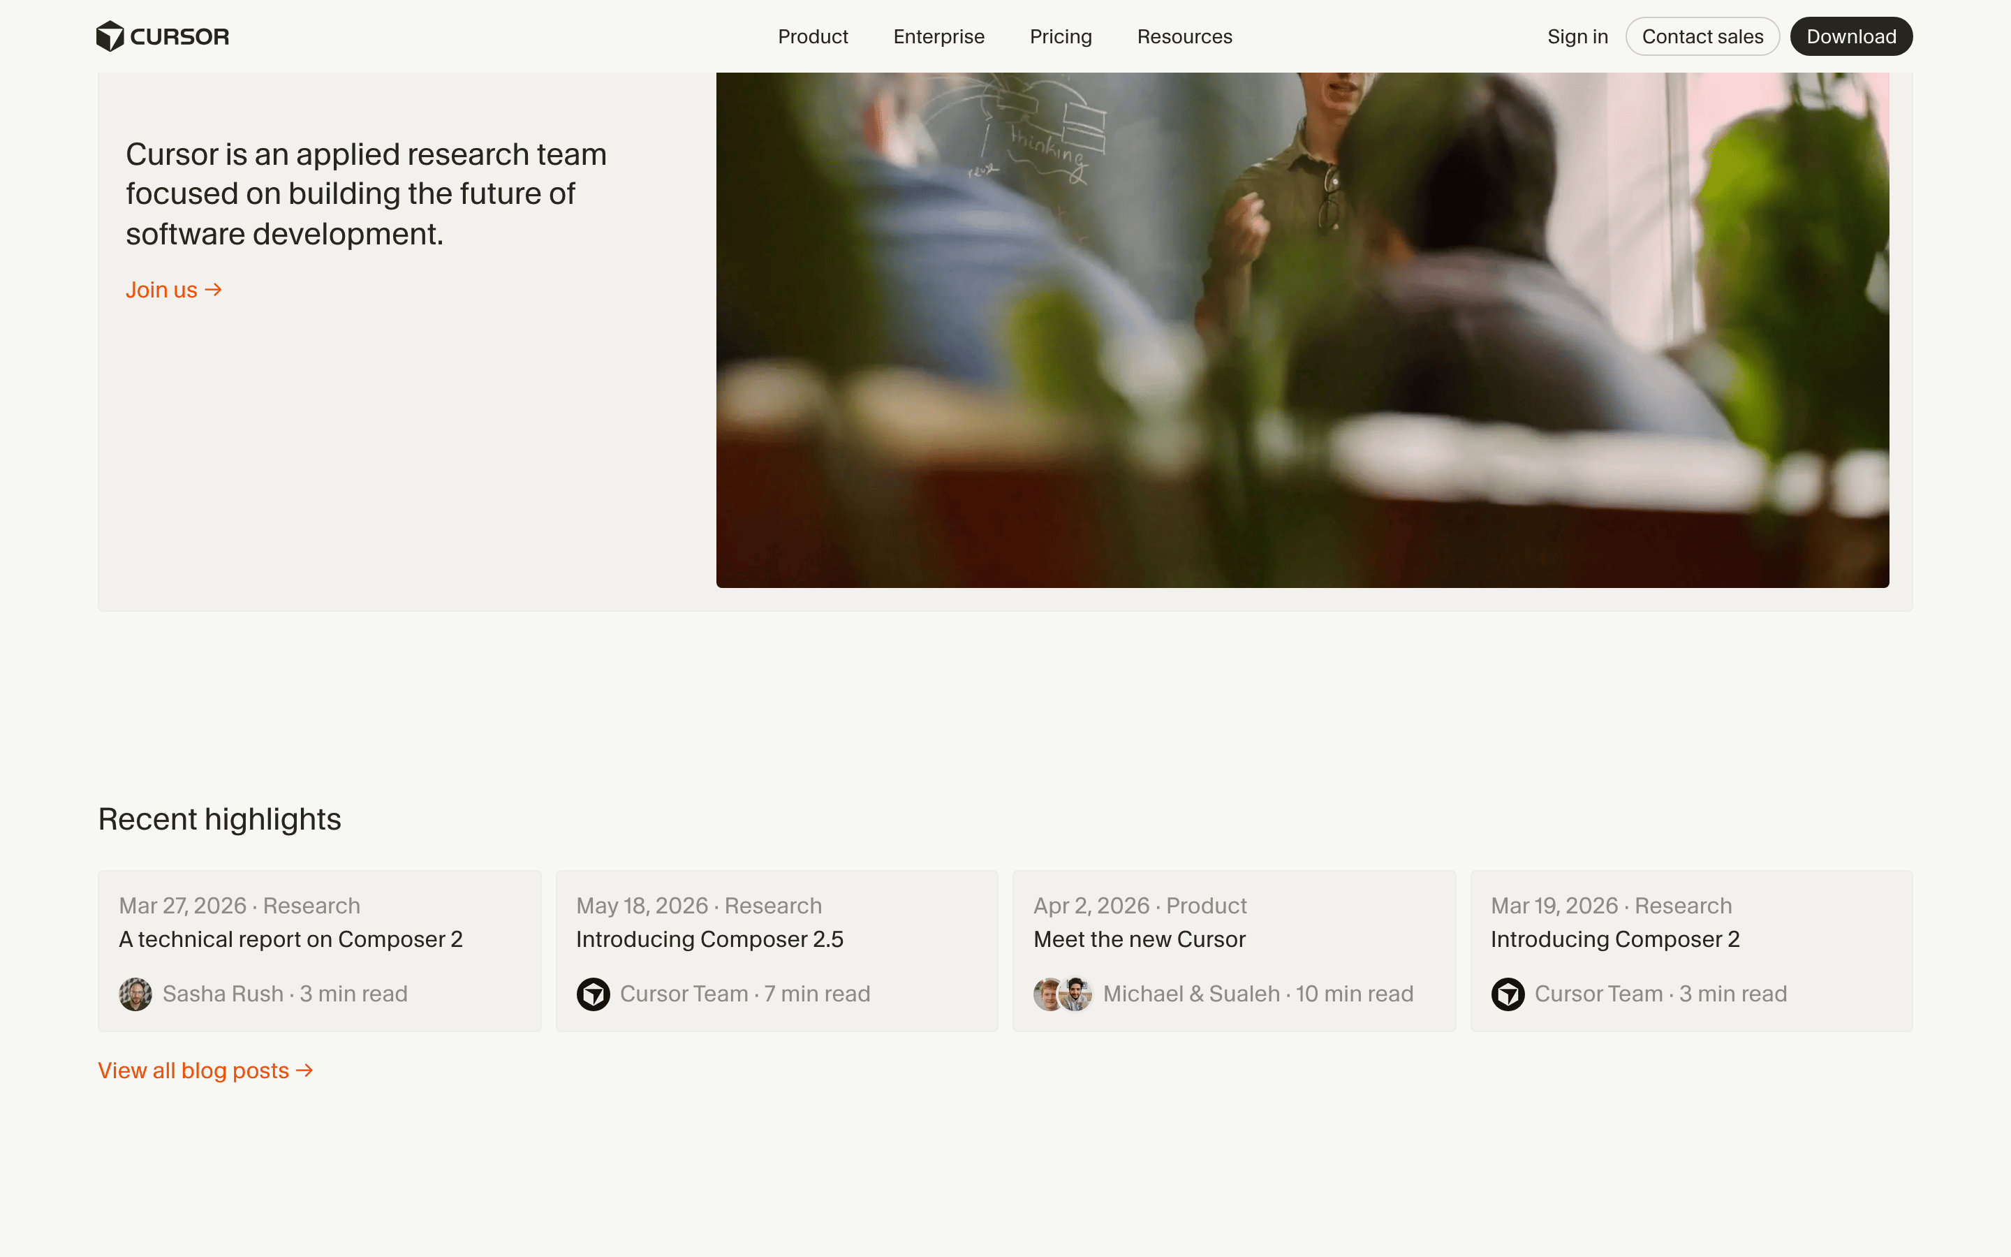This screenshot has height=1257, width=2011.
Task: Click May 18, 2026 · Research label
Action: pos(699,905)
